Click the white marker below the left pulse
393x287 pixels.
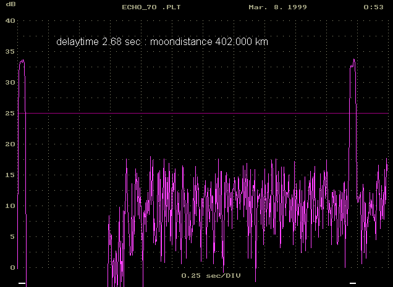22,283
